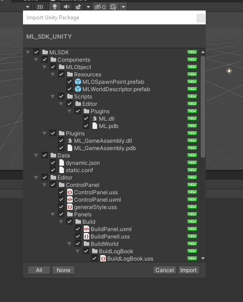Uncheck MLOSpawnPoint.prefab checkbox
Viewport: 243px width, 302px height.
coord(69,81)
